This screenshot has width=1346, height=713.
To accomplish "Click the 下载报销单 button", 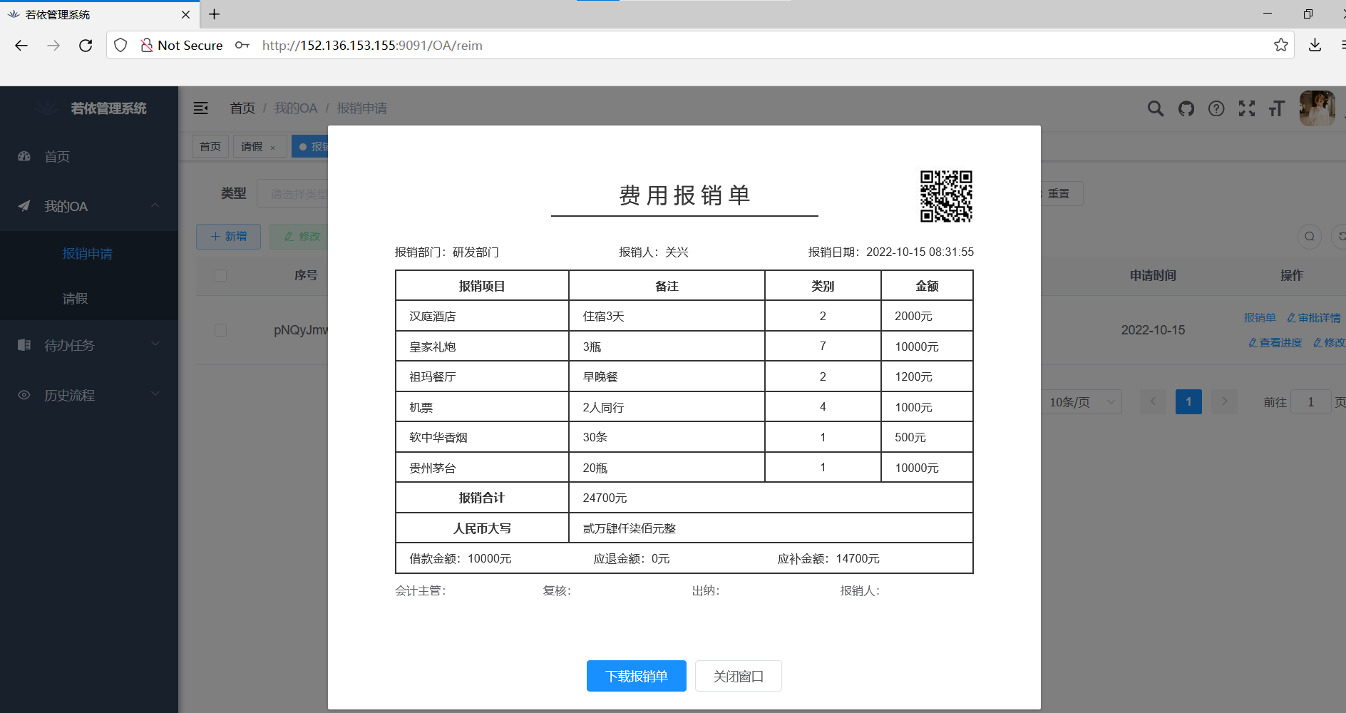I will [636, 676].
